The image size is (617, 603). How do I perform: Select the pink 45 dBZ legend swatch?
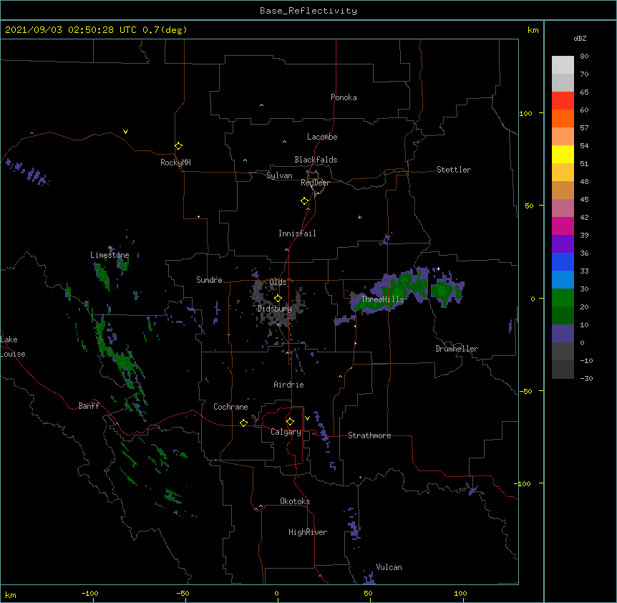[563, 208]
